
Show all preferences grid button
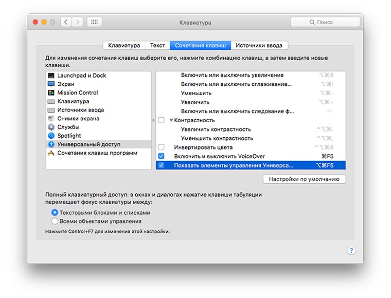tap(94, 22)
